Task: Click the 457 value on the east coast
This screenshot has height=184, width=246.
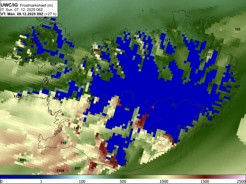Action: [x=237, y=87]
